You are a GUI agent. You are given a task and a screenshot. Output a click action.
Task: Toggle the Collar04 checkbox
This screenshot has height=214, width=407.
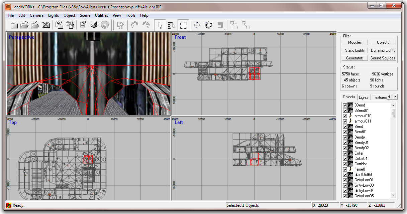pos(345,159)
